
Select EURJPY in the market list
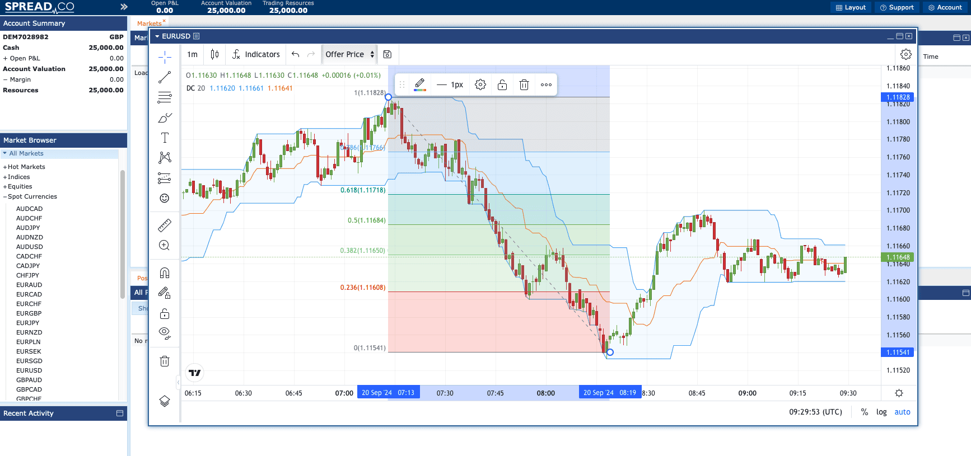[x=27, y=323]
